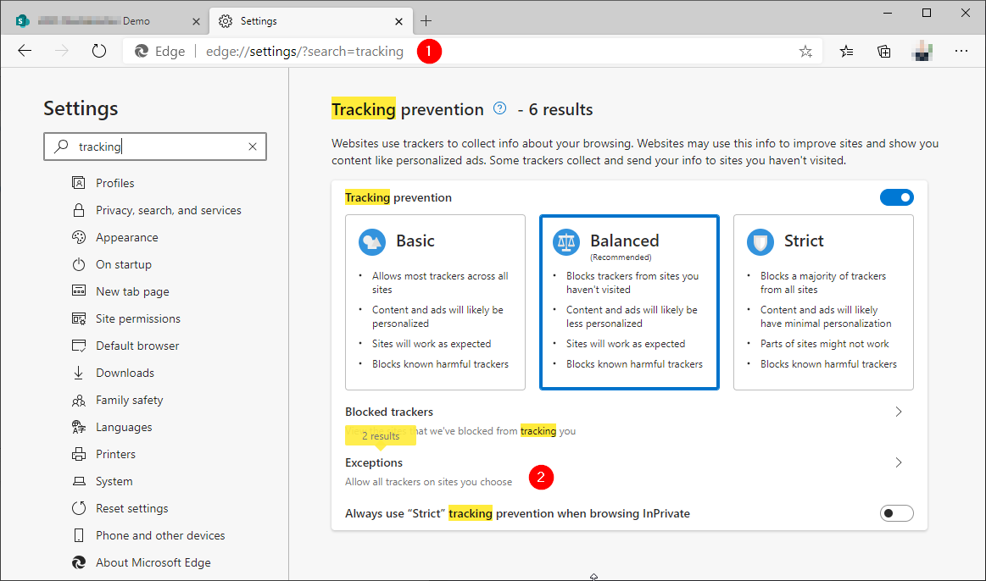Turn off the Tracking prevention switch

[897, 197]
